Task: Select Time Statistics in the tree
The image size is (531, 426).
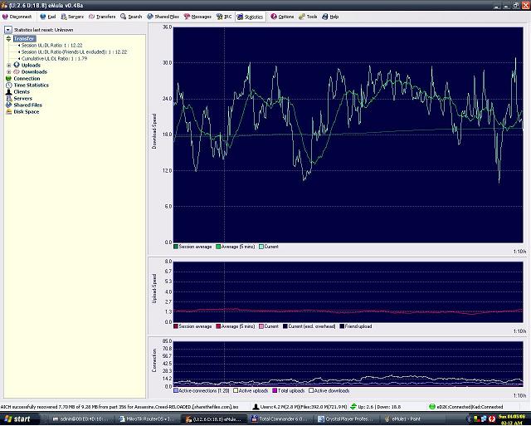Action: point(31,85)
